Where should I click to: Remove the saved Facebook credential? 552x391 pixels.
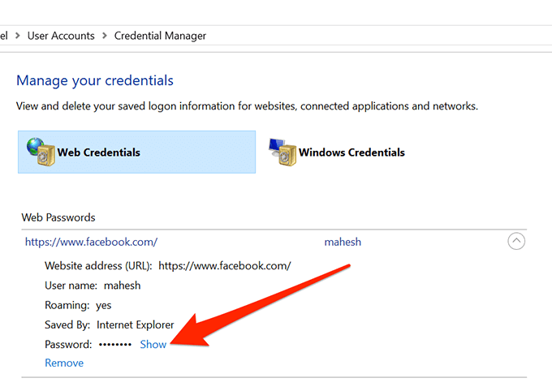pyautogui.click(x=64, y=363)
